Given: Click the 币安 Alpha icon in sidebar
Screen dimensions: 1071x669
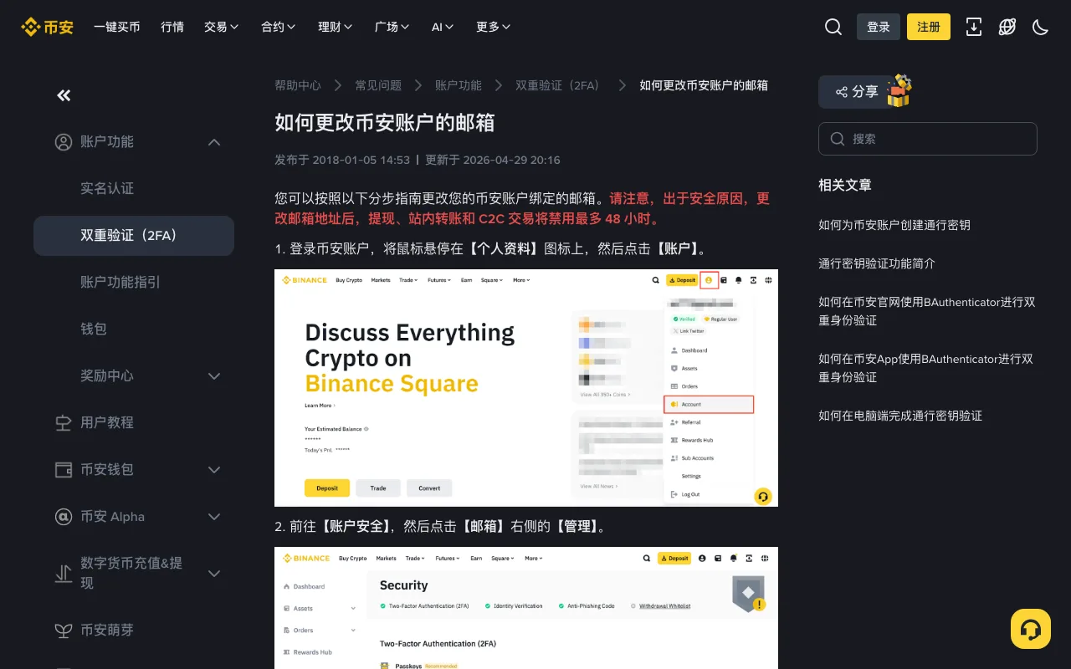Looking at the screenshot, I should tap(64, 517).
